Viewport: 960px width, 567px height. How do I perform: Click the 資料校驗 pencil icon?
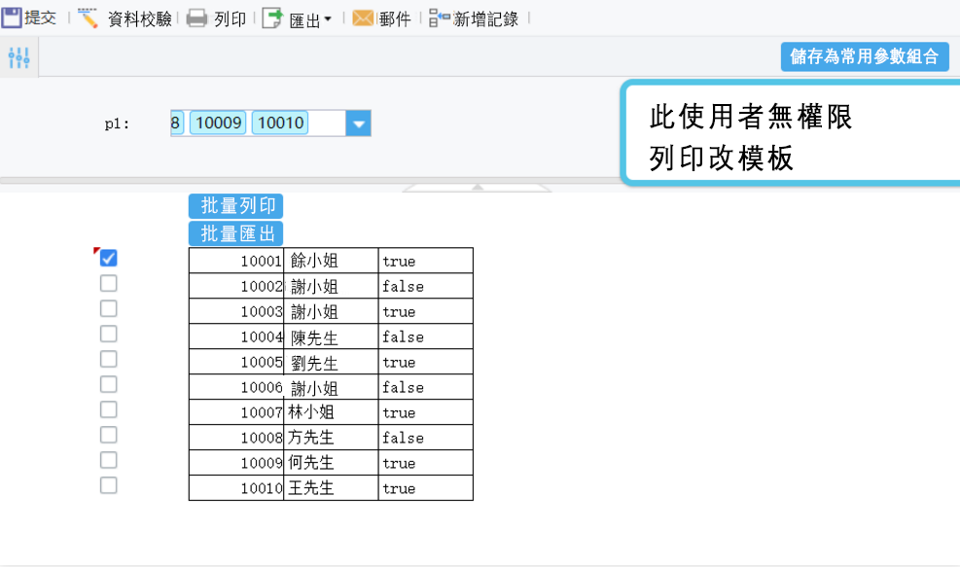pos(89,18)
